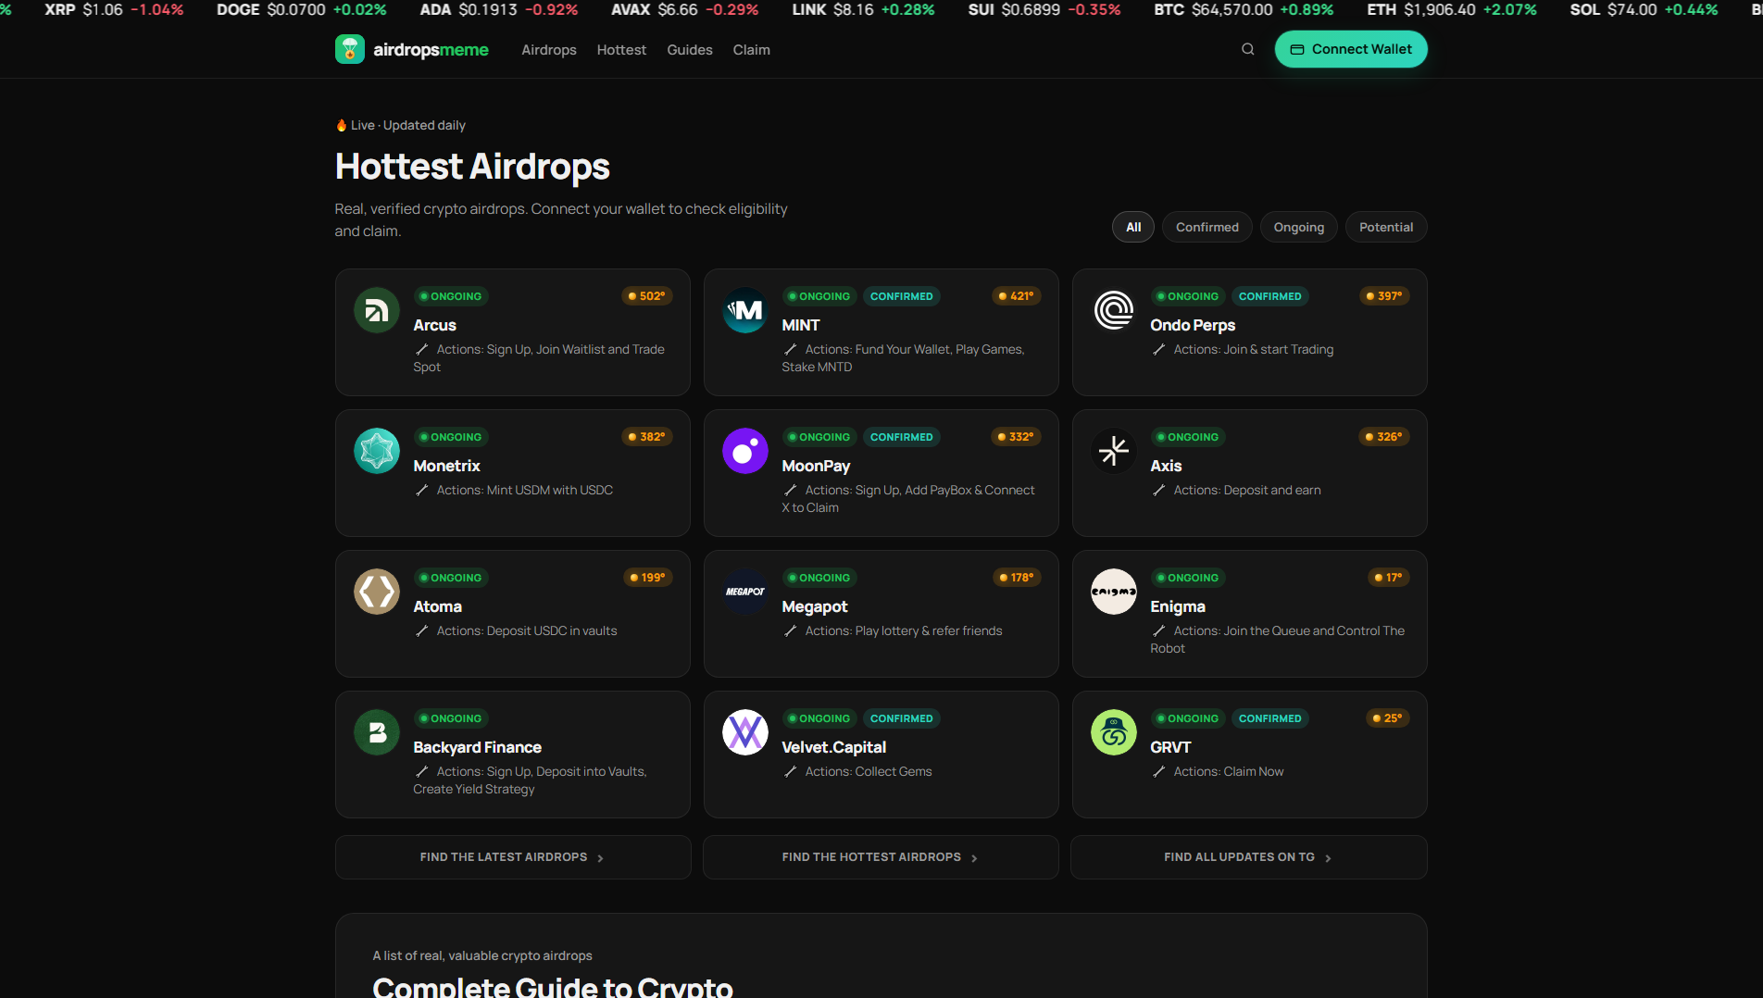
Task: Click the GRVT green logo
Action: [1114, 732]
